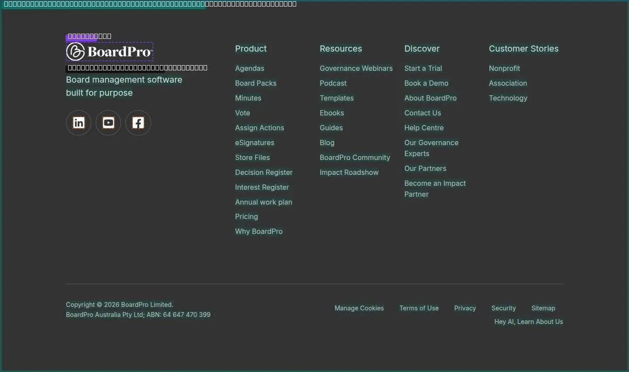Click the Customer Stories heading
The height and width of the screenshot is (372, 629).
(523, 49)
